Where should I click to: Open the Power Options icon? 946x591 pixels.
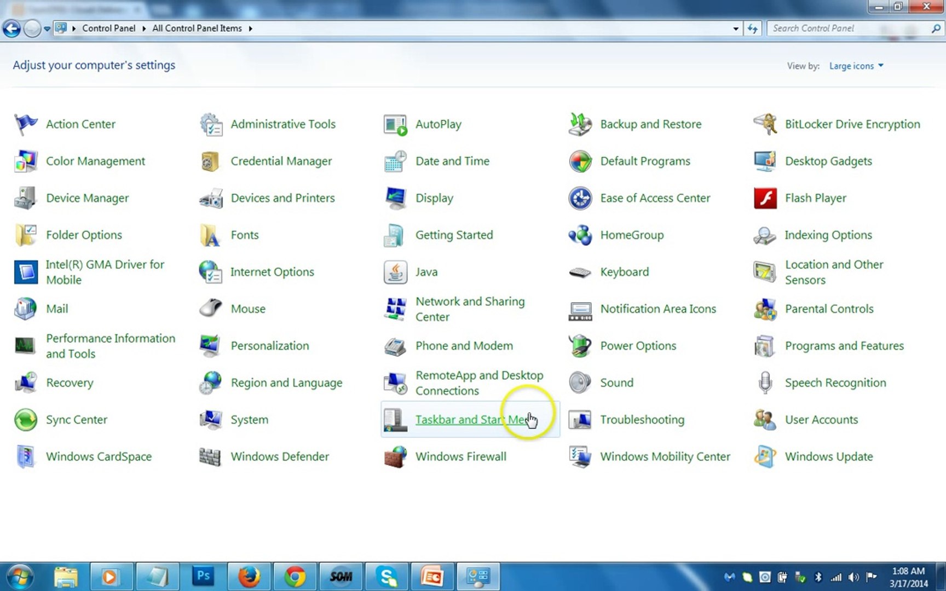tap(580, 346)
